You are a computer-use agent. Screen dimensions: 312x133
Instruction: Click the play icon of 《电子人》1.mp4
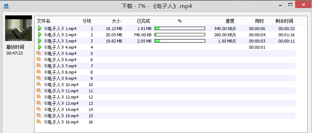[40, 28]
